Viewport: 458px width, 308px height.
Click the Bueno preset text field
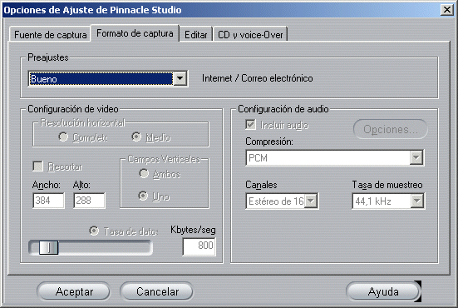click(101, 78)
